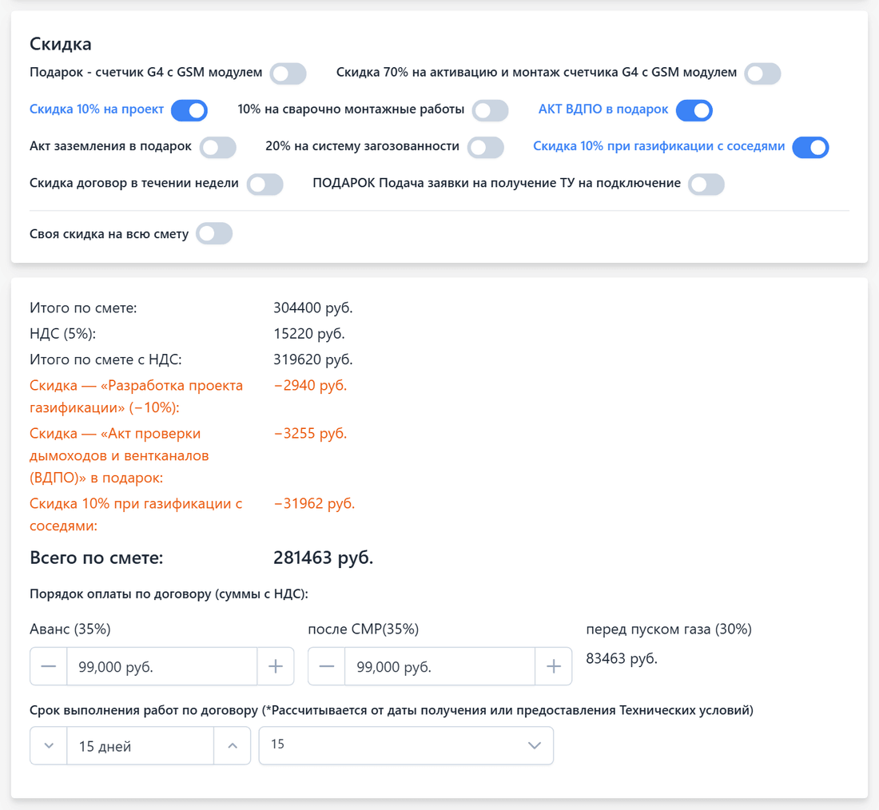The image size is (879, 810).
Task: Increase the Аванс (35%) amount with plus
Action: [x=275, y=666]
